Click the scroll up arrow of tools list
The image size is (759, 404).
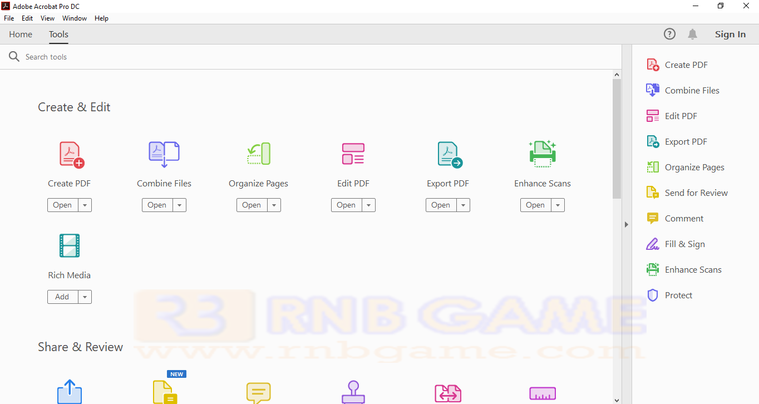617,74
